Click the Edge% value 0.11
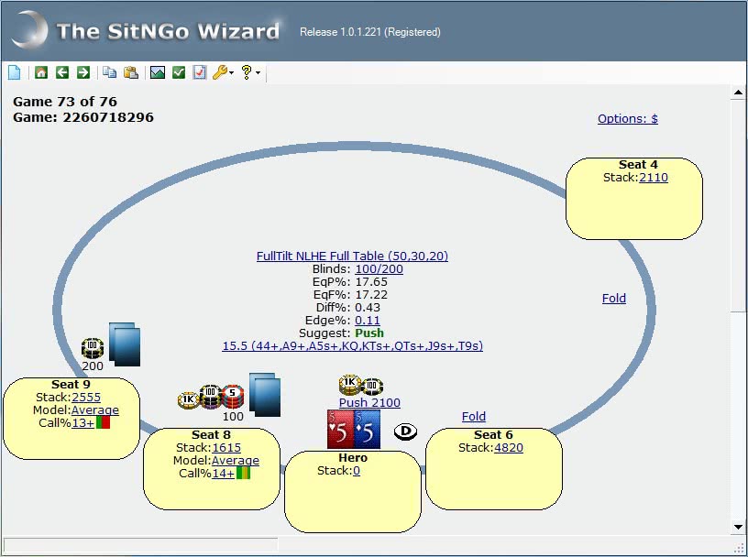Image resolution: width=748 pixels, height=557 pixels. pos(368,321)
